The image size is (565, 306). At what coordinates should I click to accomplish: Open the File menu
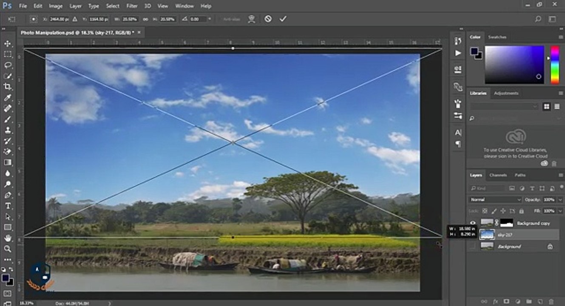tap(23, 6)
